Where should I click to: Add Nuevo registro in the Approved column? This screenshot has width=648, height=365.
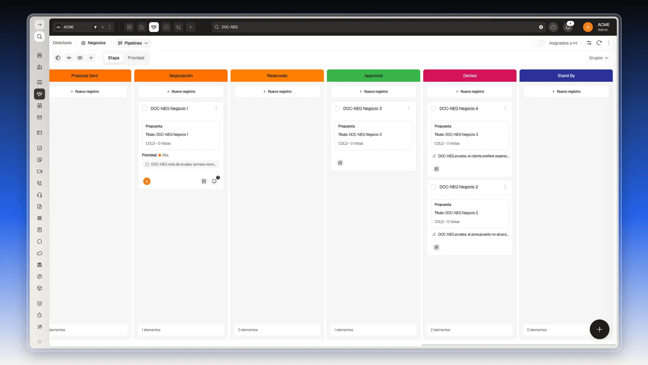(x=374, y=92)
